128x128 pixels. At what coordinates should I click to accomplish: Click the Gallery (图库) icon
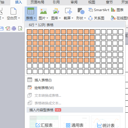[x=56, y=11]
